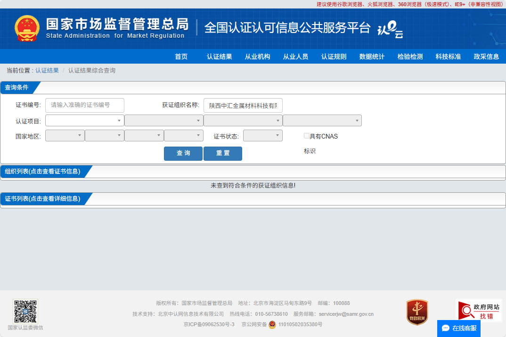Click the 未查到符合条件的获证组织信息 message

coord(253,185)
